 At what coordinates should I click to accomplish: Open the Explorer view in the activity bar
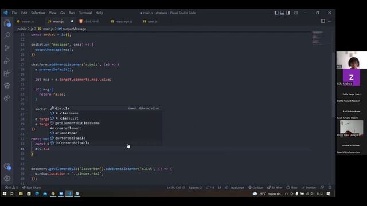7,23
